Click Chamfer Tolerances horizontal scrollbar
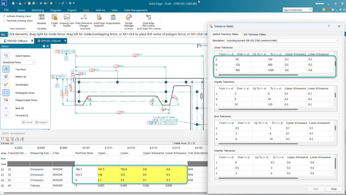This screenshot has height=195, width=346. [x=258, y=178]
